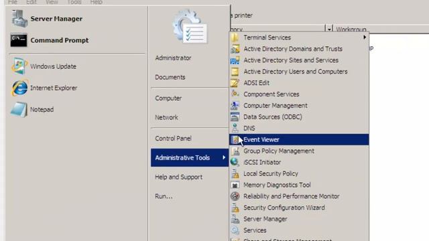The image size is (429, 241).
Task: Launch Command Prompt icon
Action: 19,40
